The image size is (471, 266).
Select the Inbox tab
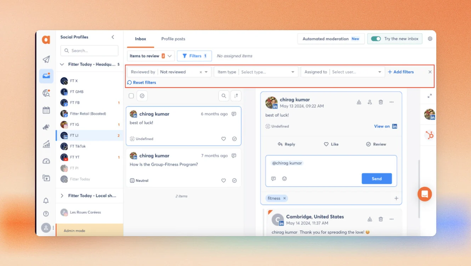(141, 39)
